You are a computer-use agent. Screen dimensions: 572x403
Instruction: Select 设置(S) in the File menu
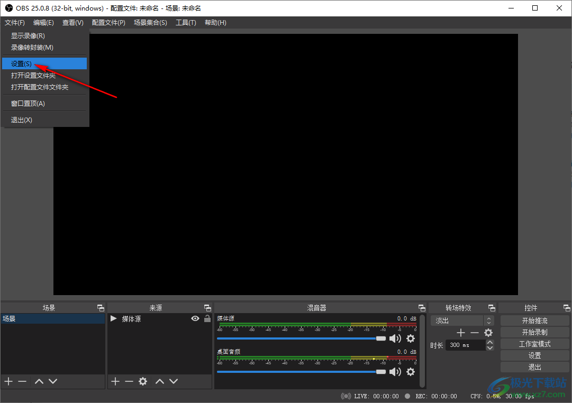[x=44, y=64]
